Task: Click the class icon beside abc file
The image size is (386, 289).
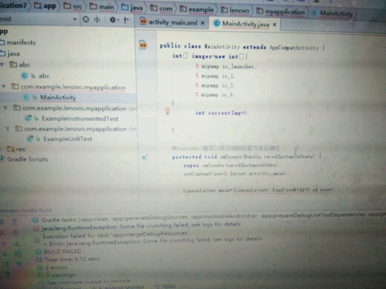Action: [x=24, y=76]
